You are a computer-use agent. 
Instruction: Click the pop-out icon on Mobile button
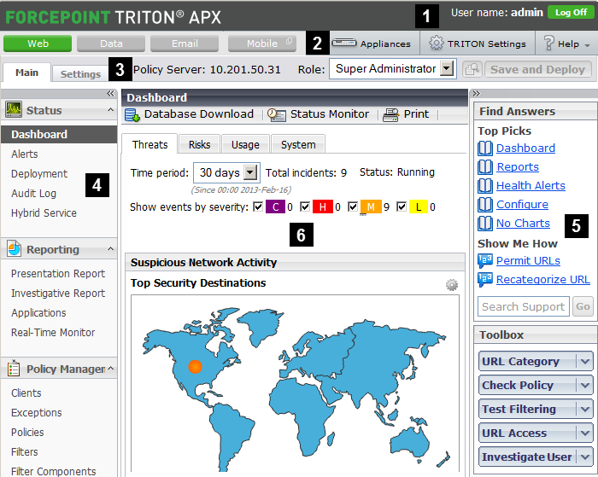289,41
